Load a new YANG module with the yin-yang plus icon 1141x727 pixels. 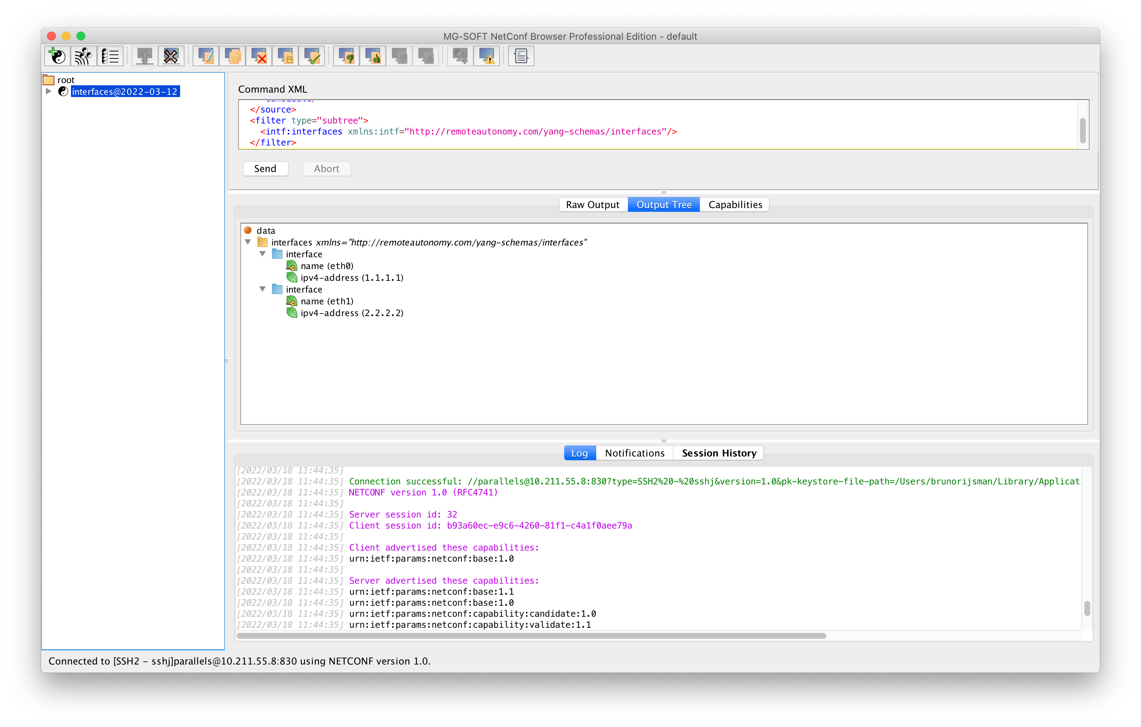[x=57, y=55]
